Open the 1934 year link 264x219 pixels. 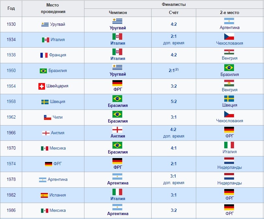pyautogui.click(x=11, y=39)
